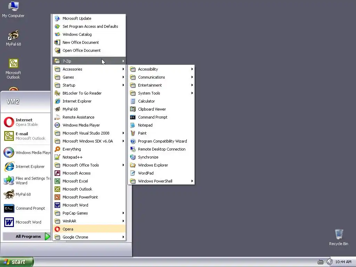The height and width of the screenshot is (267, 356).
Task: Launch Internet Explorer from recent programs list
Action: 26,167
